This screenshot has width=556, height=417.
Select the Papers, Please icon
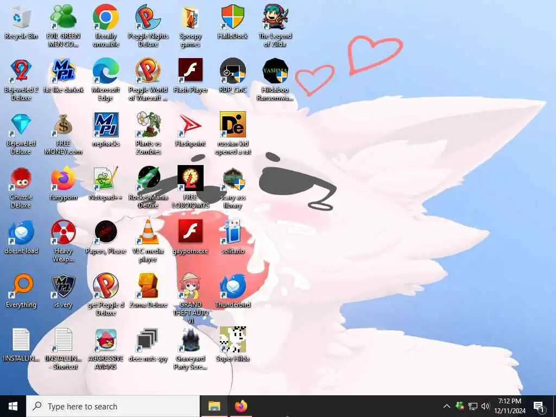click(x=106, y=232)
